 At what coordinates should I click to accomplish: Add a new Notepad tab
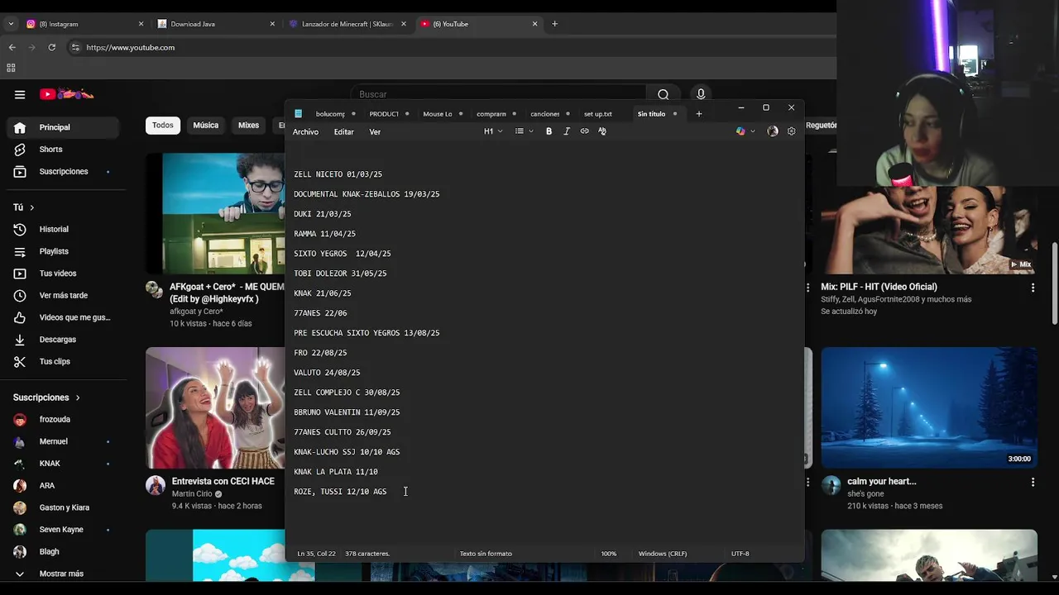click(x=699, y=114)
